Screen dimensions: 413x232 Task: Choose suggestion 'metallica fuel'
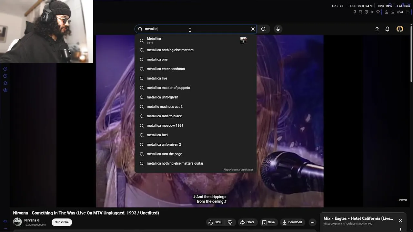(x=196, y=135)
